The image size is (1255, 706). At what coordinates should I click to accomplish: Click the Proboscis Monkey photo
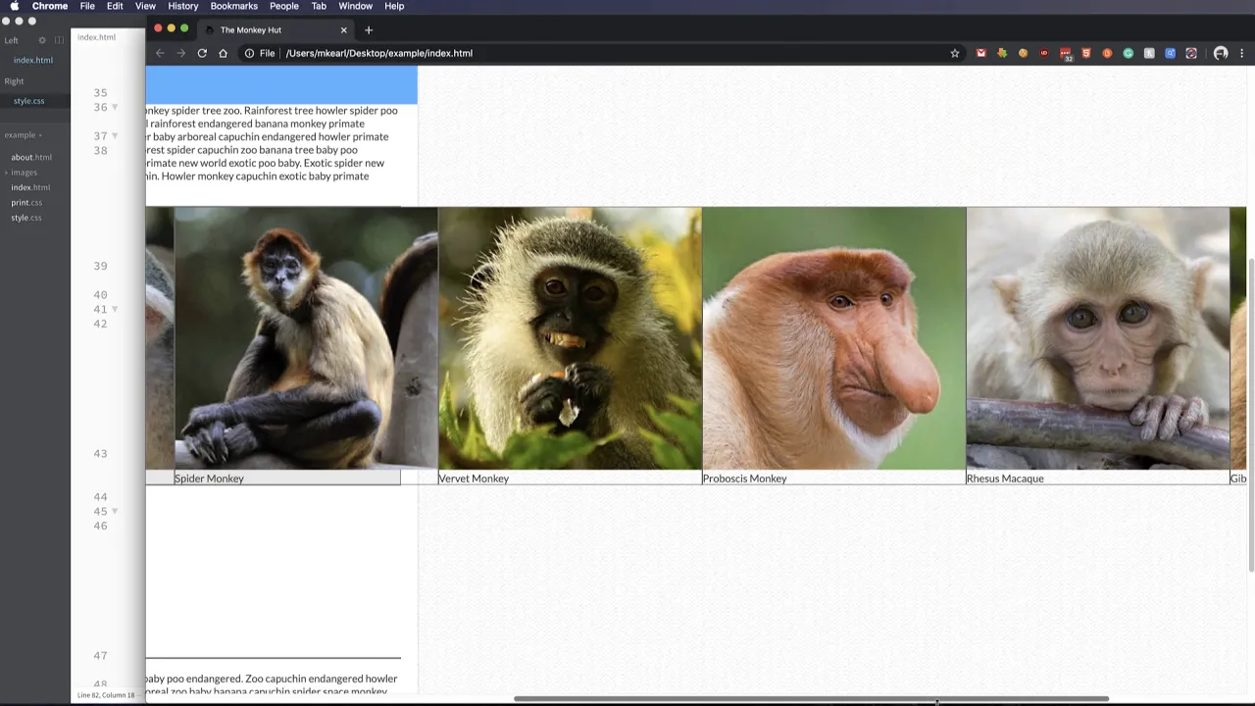coord(833,338)
